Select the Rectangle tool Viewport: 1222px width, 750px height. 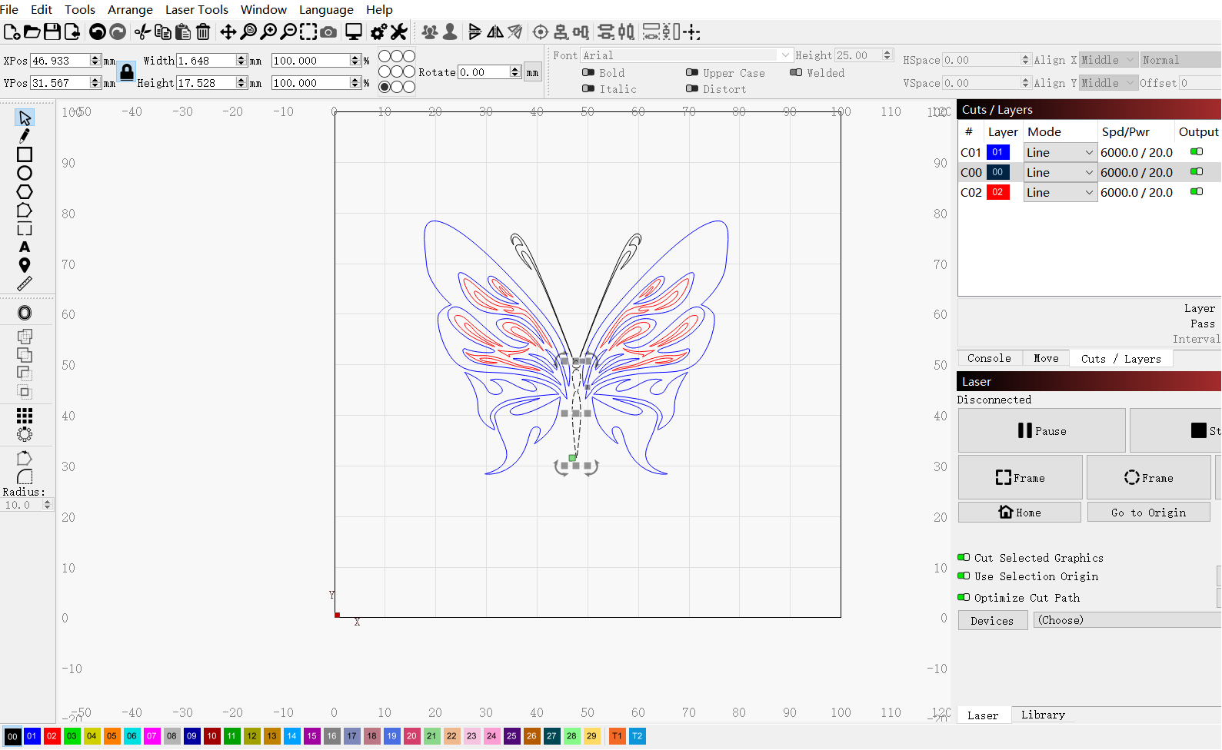tap(25, 154)
